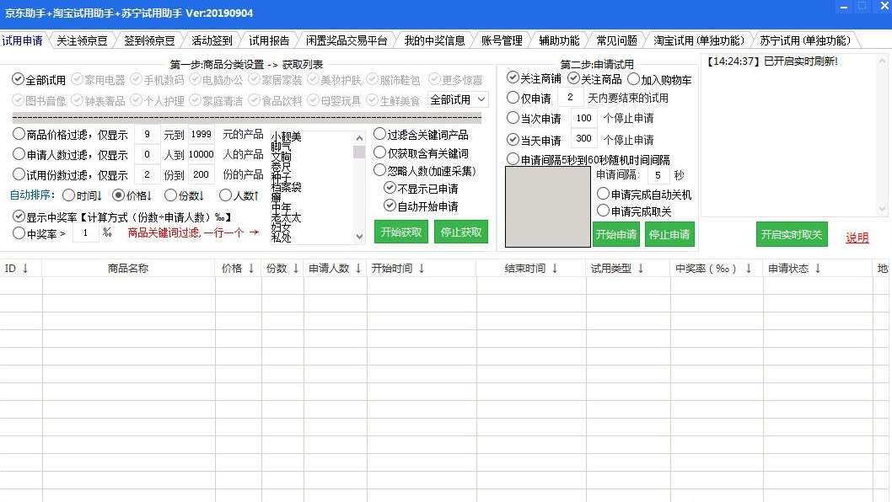Screen dimensions: 892x502
Task: Click the 申请间隔 seconds input field
Action: pyautogui.click(x=658, y=175)
